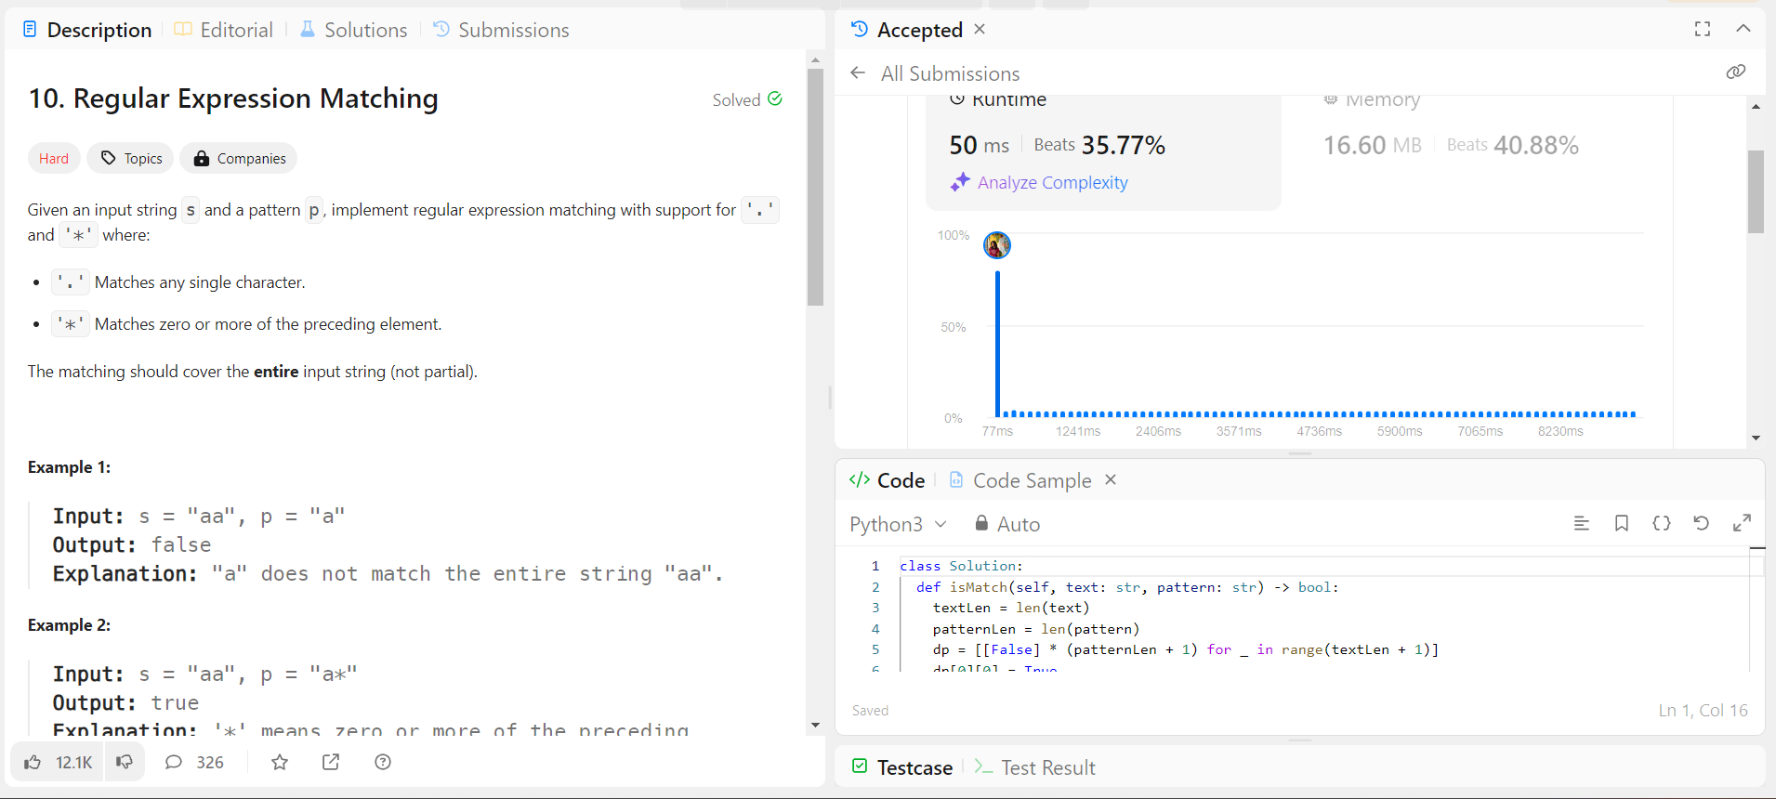1776x799 pixels.
Task: Click the thumbs up like icon
Action: click(33, 762)
